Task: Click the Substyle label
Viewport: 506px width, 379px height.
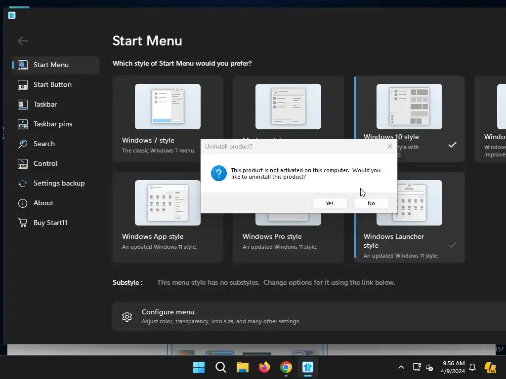Action: (x=127, y=283)
